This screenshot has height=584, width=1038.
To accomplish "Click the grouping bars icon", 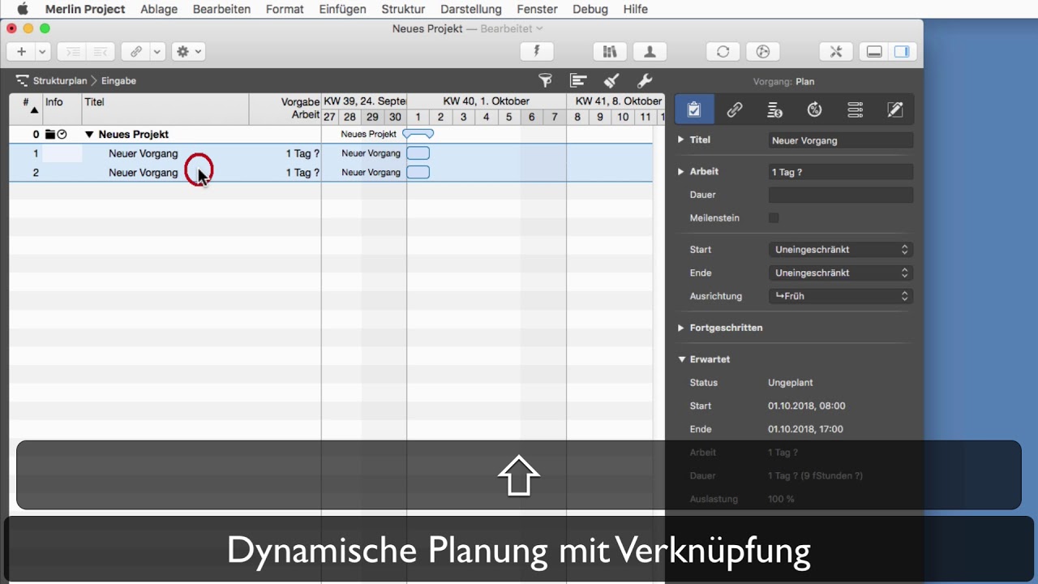I will (x=578, y=80).
